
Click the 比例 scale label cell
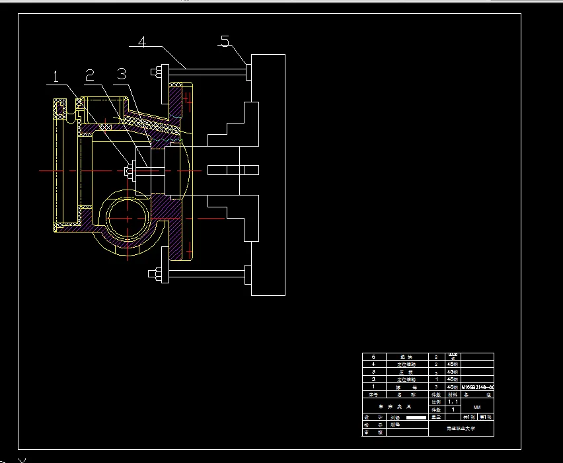tap(437, 402)
